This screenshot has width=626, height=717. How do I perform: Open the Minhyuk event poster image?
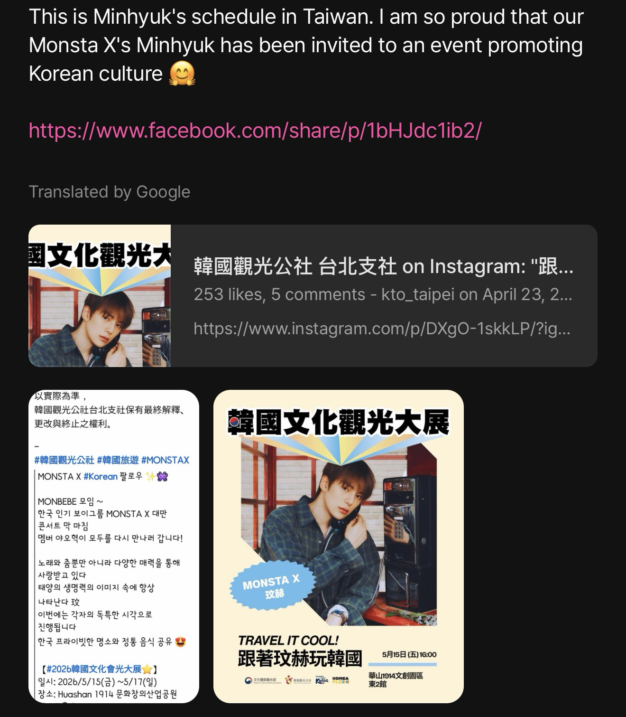(x=338, y=546)
